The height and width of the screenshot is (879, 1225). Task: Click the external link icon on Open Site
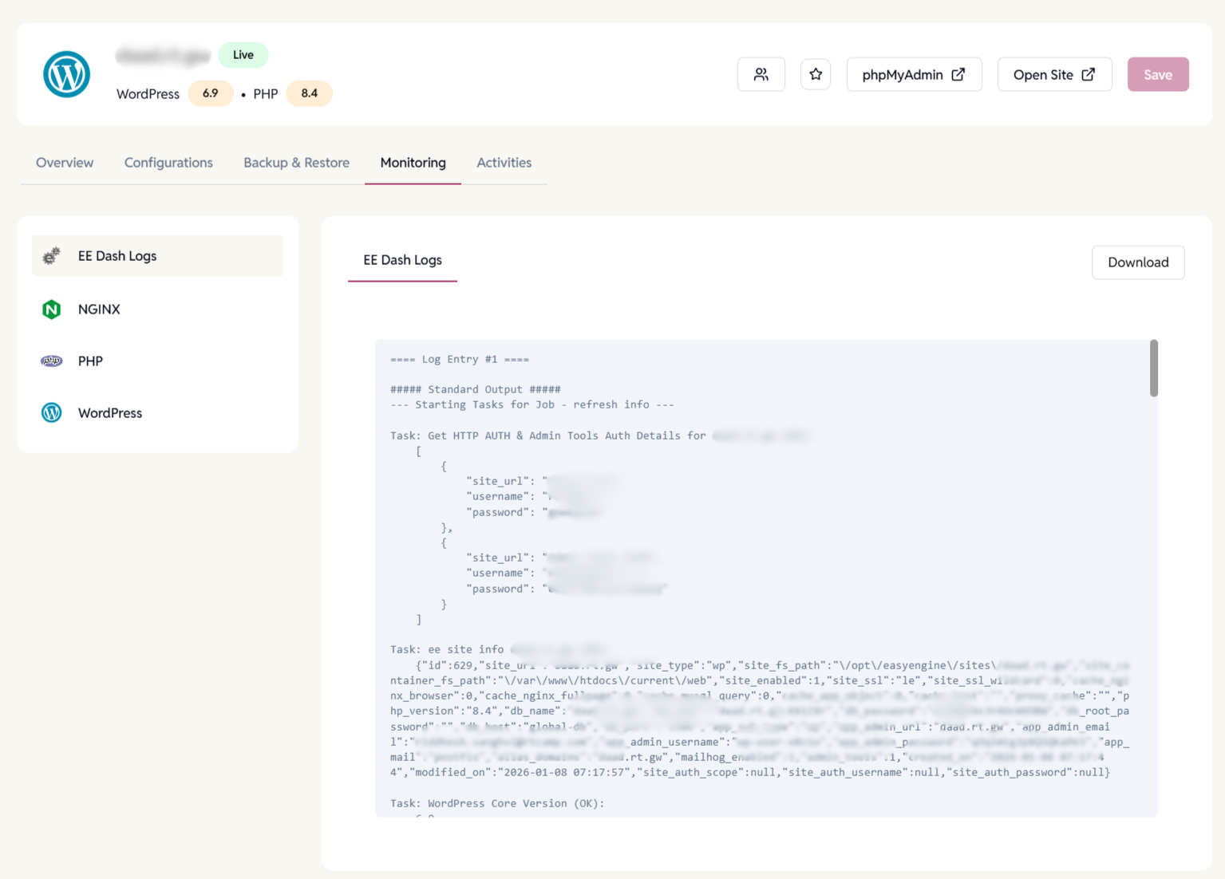coord(1088,73)
